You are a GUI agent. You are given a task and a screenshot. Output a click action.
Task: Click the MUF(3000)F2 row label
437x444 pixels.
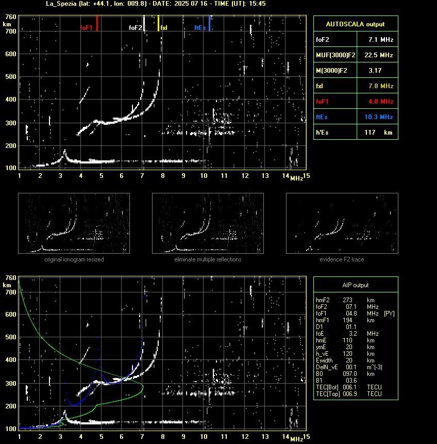(x=335, y=55)
